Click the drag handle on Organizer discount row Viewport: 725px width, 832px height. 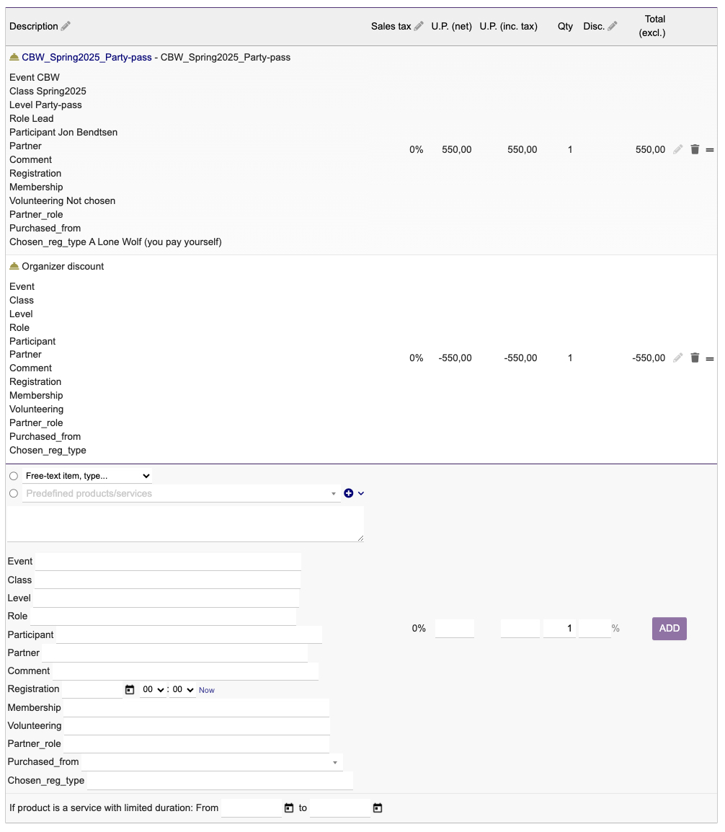(710, 358)
